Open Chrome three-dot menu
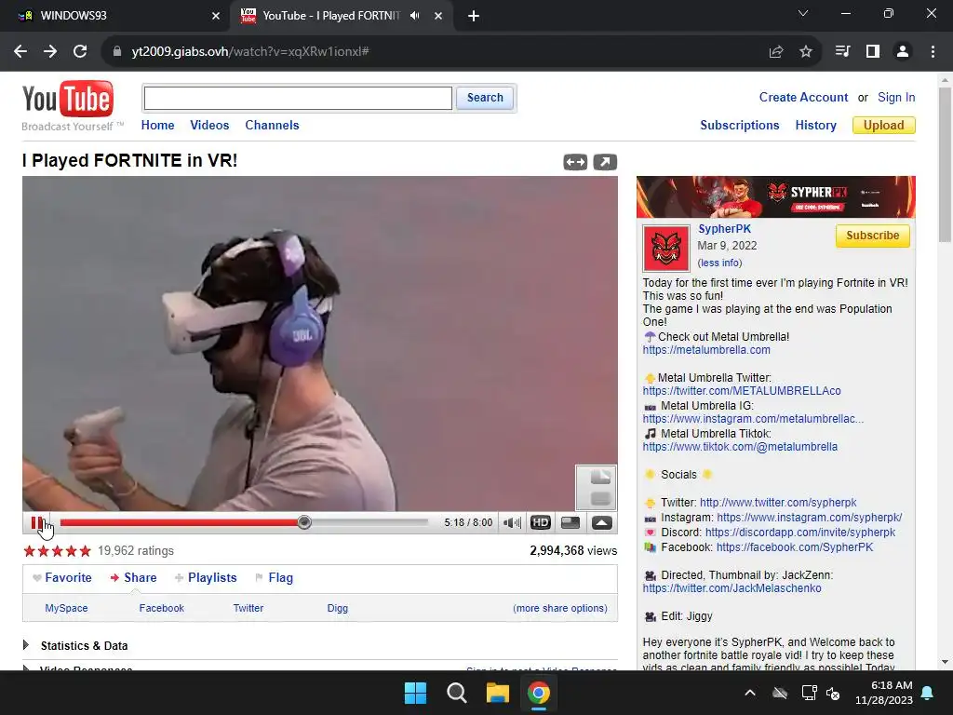The height and width of the screenshot is (715, 953). (x=933, y=52)
